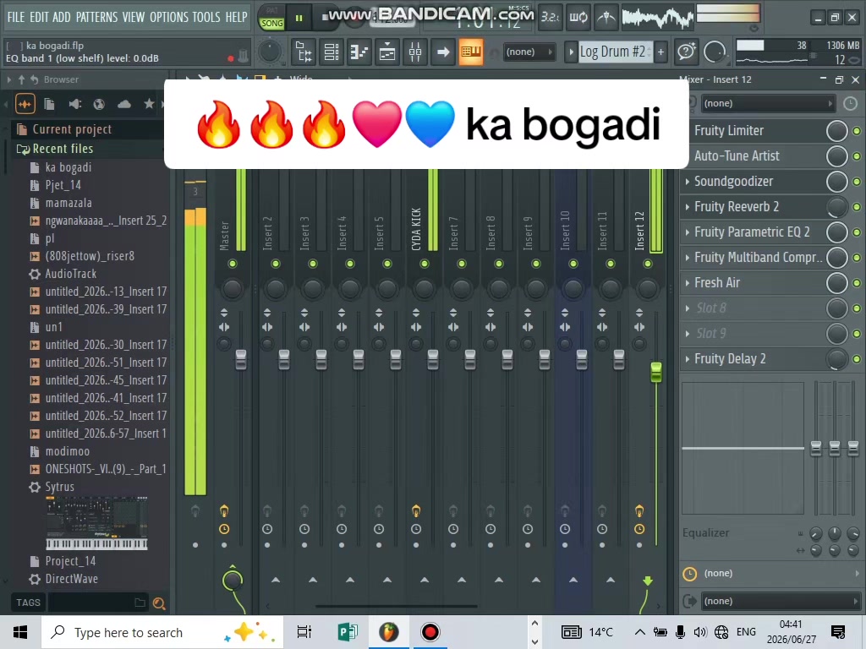The image size is (866, 649).
Task: Open the Browser files tab icon
Action: [x=49, y=104]
